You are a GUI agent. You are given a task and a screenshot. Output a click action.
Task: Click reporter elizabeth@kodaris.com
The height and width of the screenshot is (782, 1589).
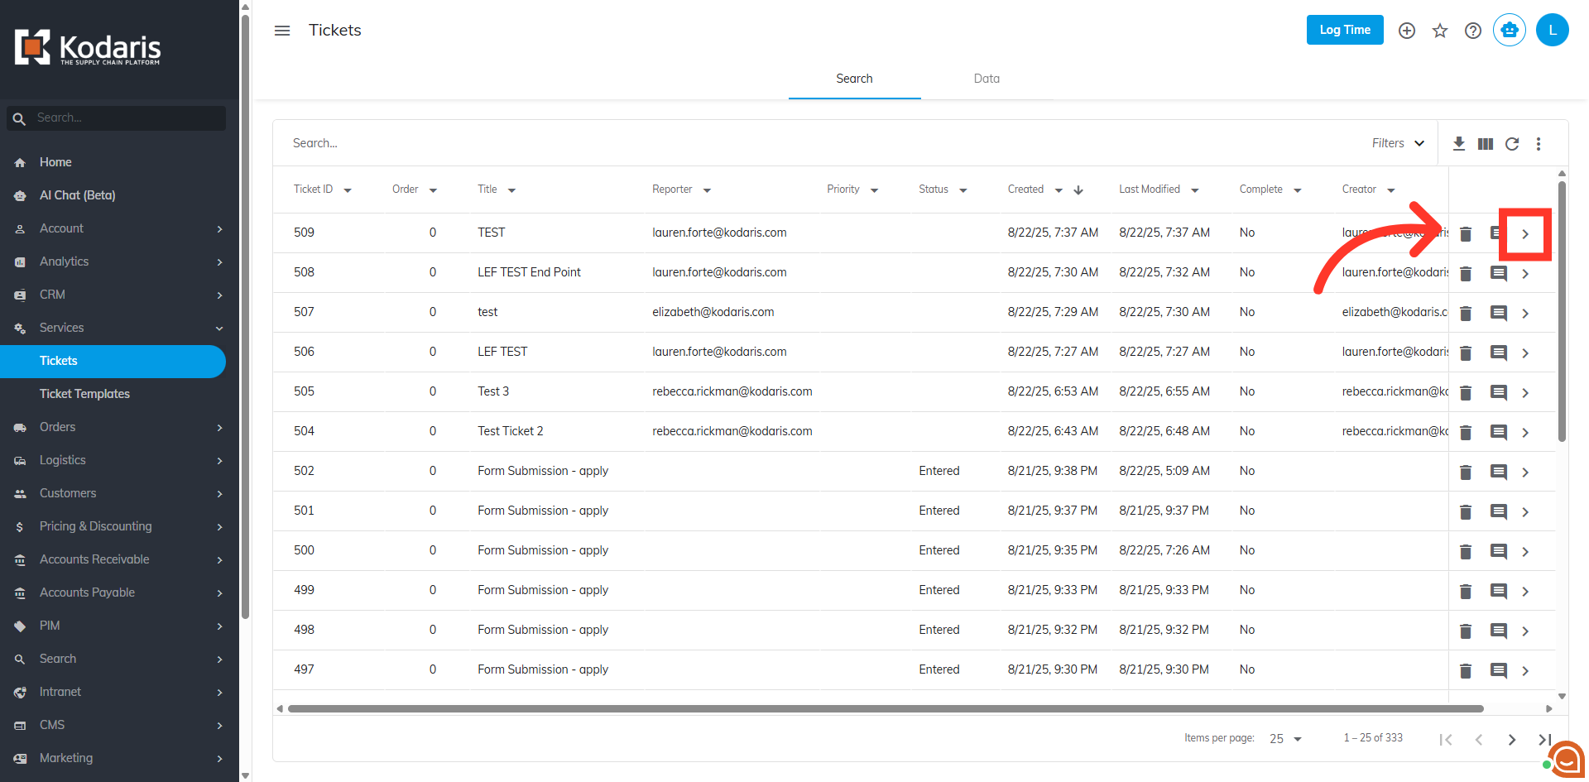(x=713, y=312)
